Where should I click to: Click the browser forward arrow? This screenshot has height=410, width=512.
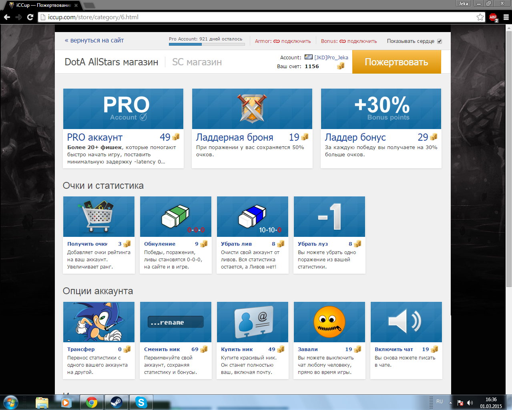[18, 17]
